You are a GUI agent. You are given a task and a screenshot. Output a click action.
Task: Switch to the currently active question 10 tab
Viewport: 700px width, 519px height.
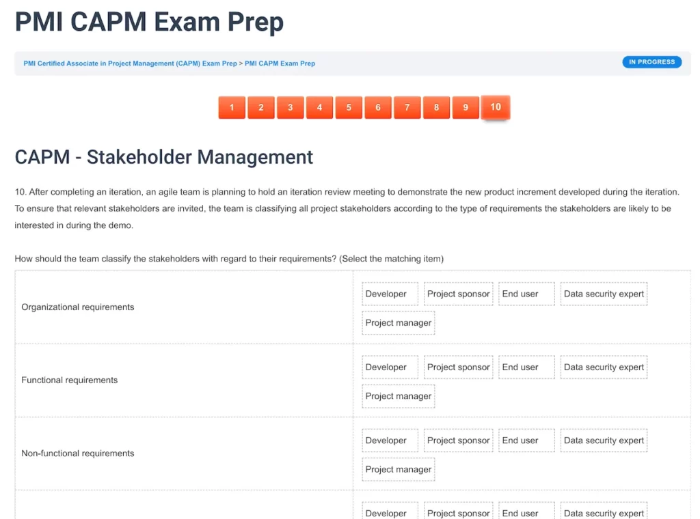[495, 107]
